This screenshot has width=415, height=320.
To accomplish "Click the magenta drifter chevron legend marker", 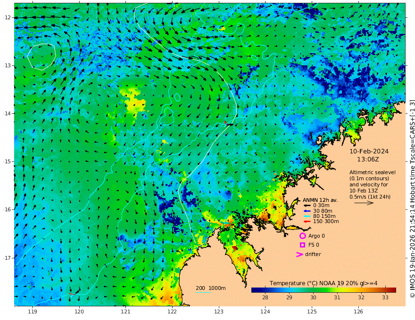I will tap(299, 255).
